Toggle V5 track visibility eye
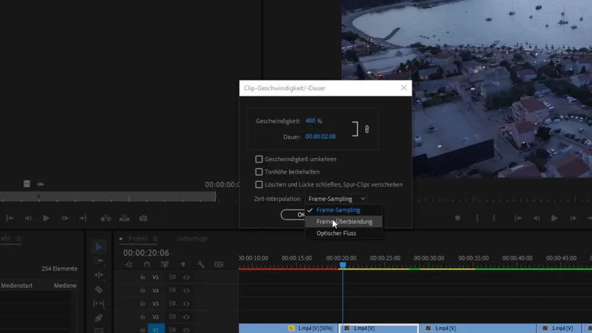This screenshot has height=333, width=592. coord(186,277)
